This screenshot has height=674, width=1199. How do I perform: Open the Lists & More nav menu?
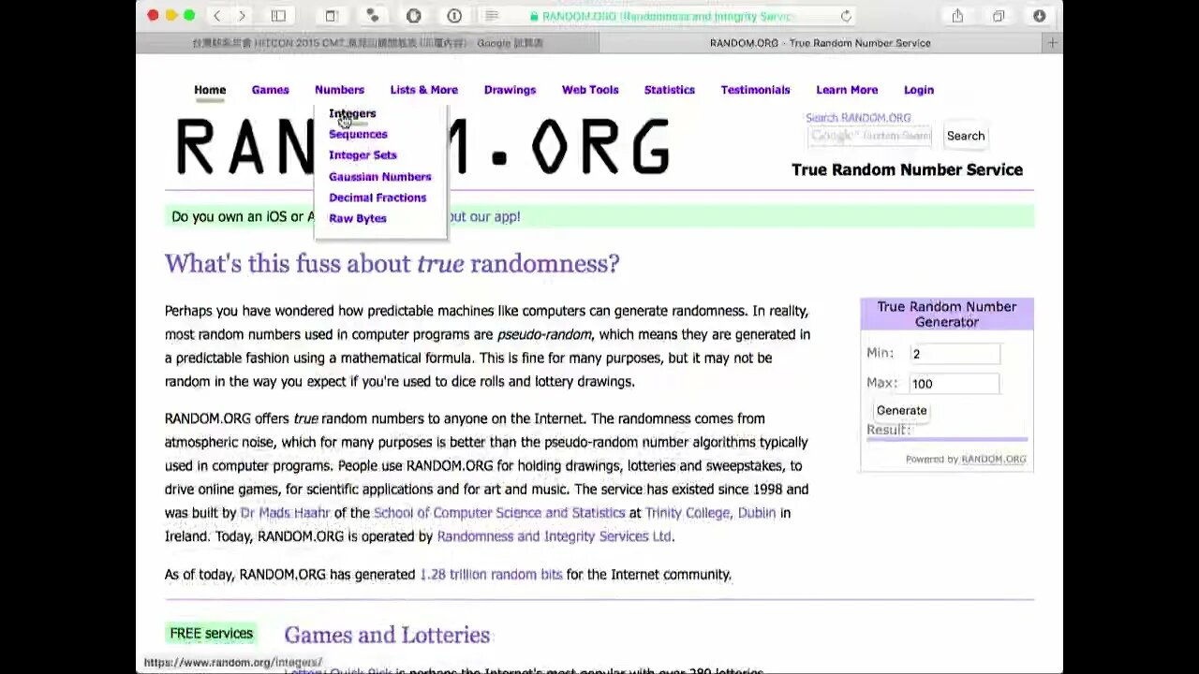point(423,90)
